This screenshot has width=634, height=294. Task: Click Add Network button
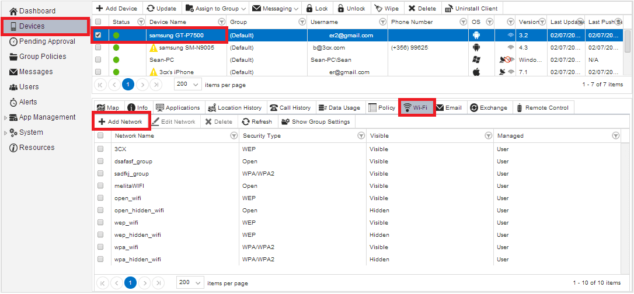[x=121, y=121]
